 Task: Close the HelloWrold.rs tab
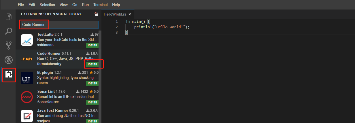click(x=130, y=14)
